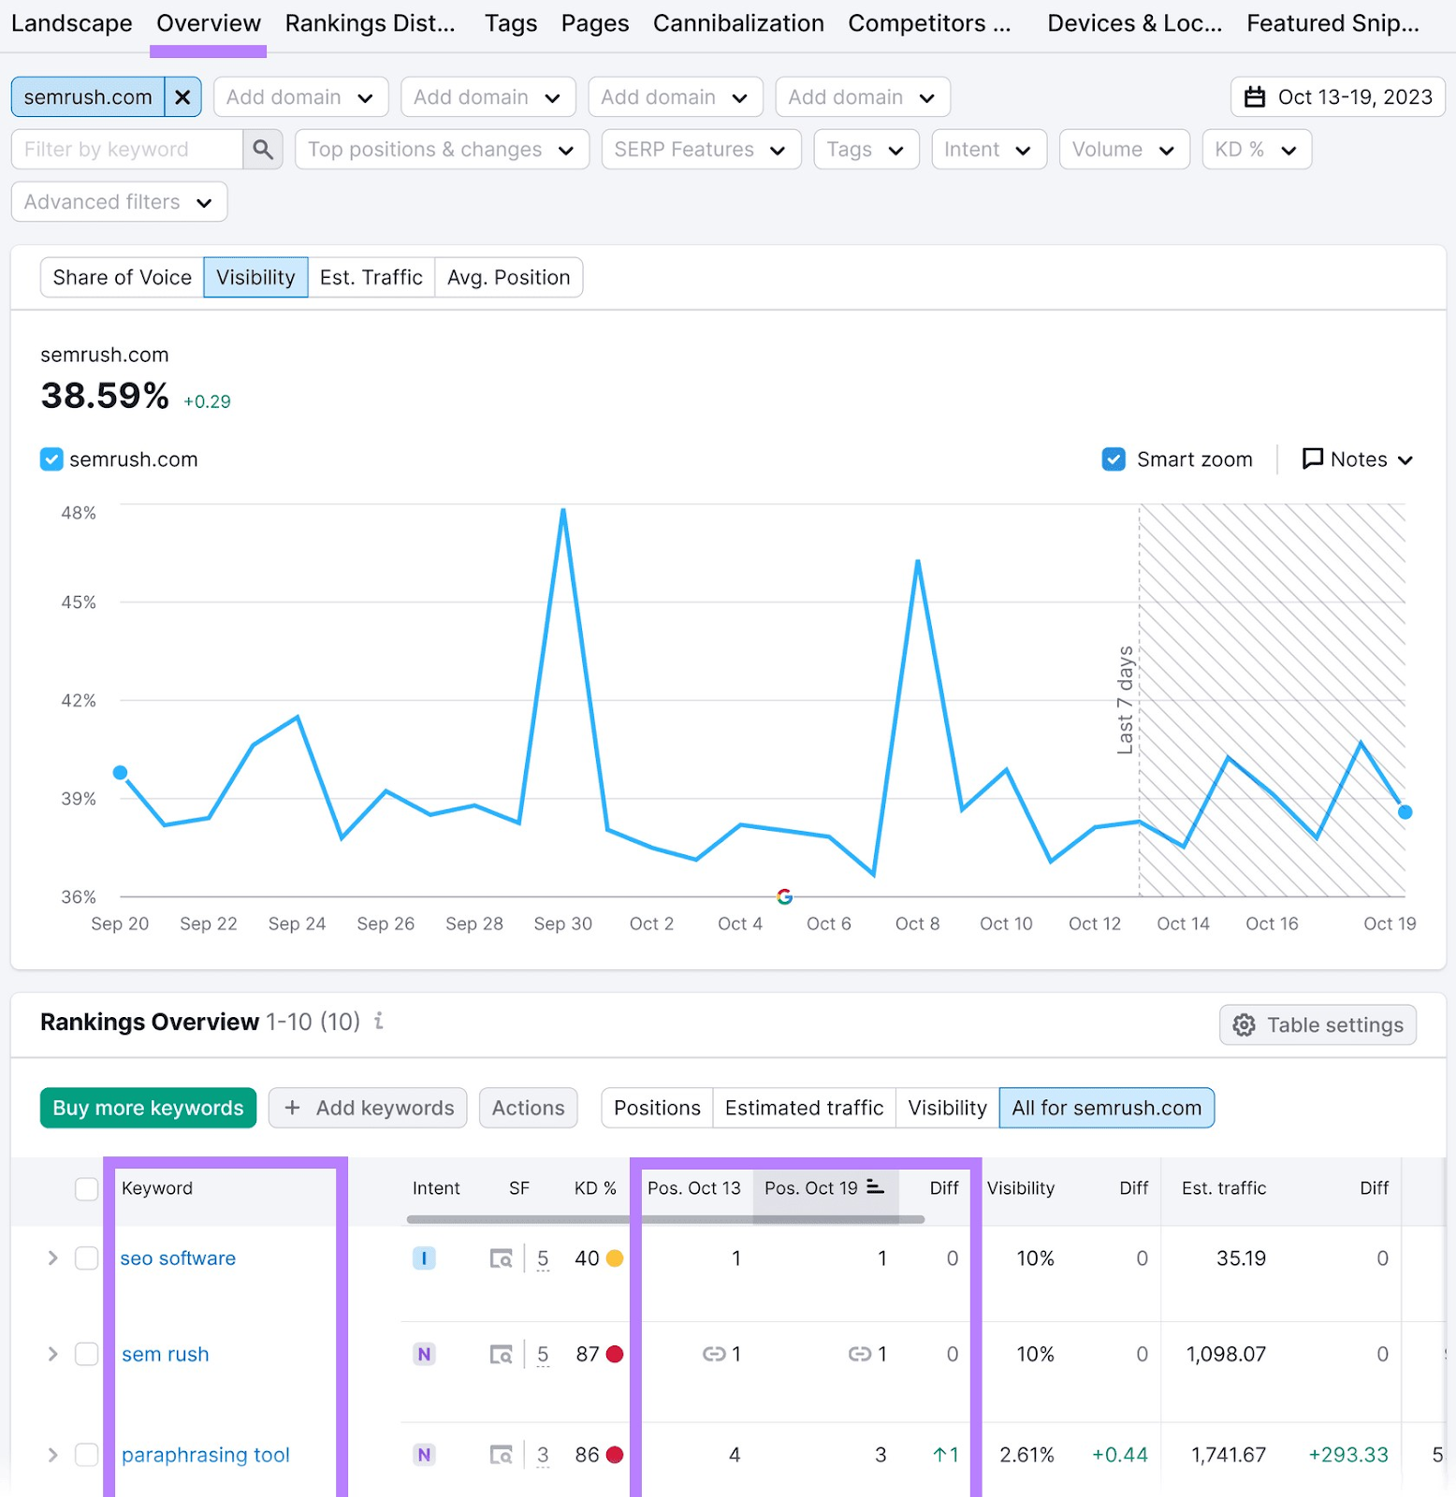Click the Google update marker on chart
The width and height of the screenshot is (1456, 1497).
(785, 897)
